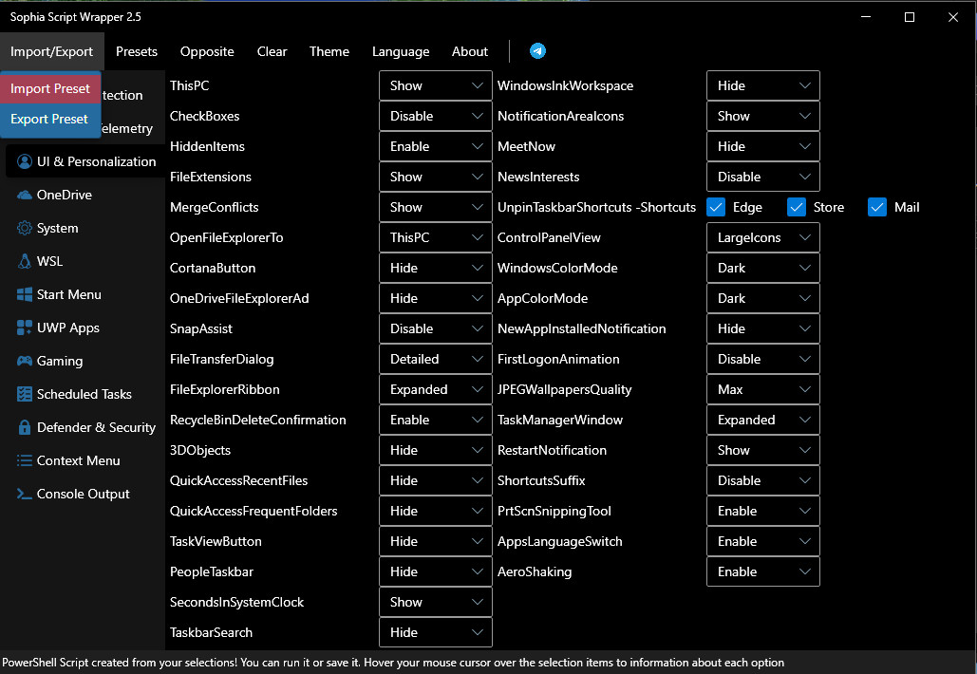The image size is (977, 674).
Task: Click the WSL penguin icon
Action: point(25,261)
